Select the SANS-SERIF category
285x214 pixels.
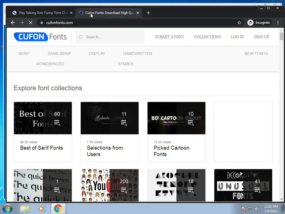pos(59,53)
